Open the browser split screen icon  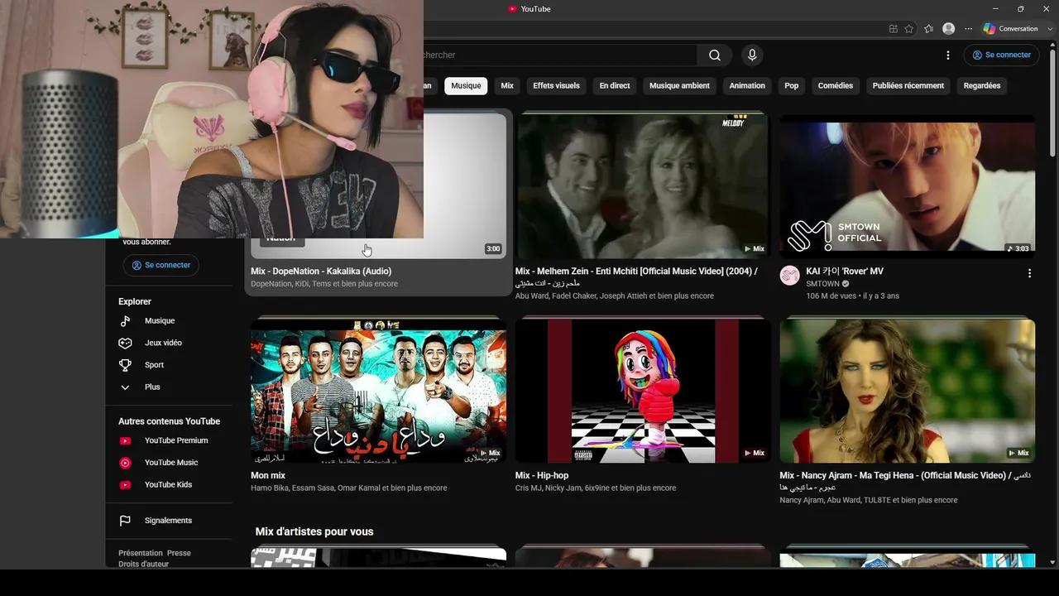[894, 29]
